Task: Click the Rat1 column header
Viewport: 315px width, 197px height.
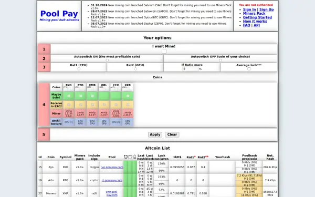Action: tap(191, 157)
